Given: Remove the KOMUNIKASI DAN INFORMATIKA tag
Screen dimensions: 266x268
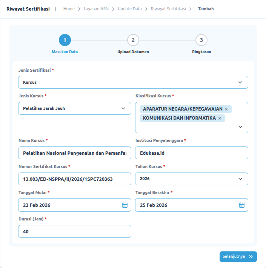Looking at the screenshot, I should point(219,118).
